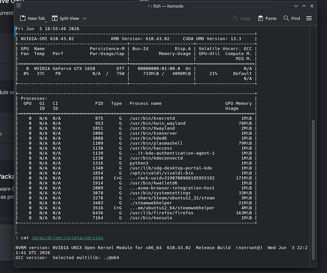This screenshot has height=273, width=327.
Task: Click the 733MiB memory usage value
Action: coord(151,74)
